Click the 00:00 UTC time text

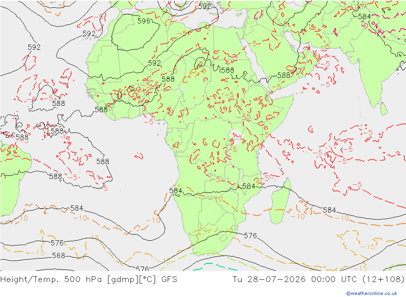click(x=334, y=280)
